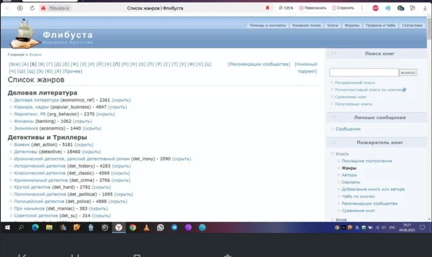Click the Yandex Browser taskbar icon

coord(119,227)
